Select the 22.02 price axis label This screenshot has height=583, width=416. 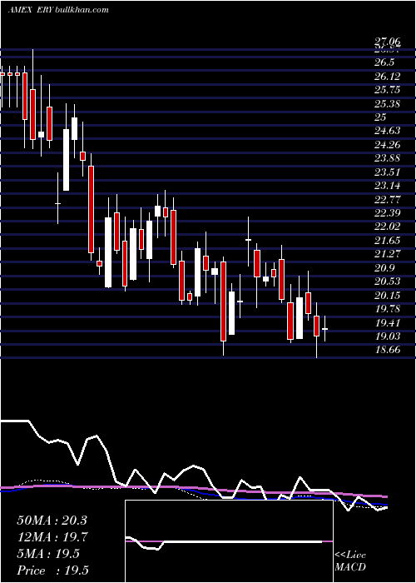(387, 227)
